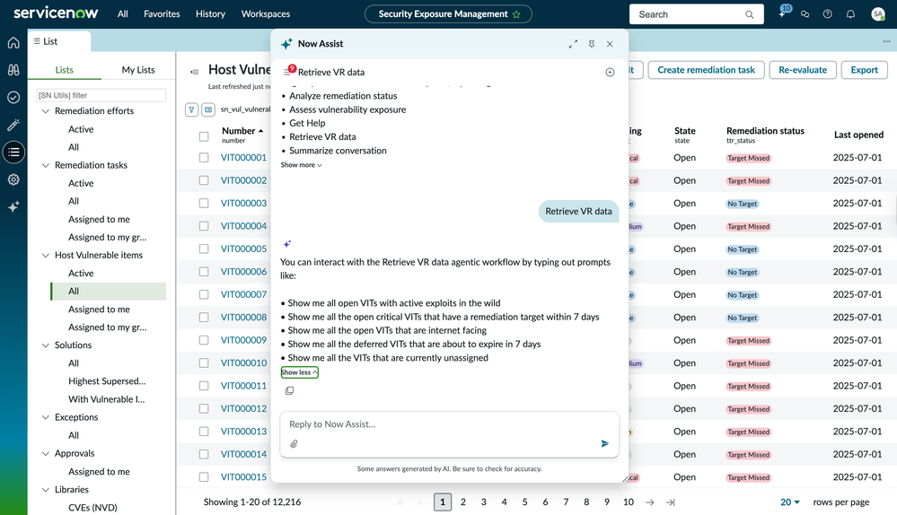Image resolution: width=897 pixels, height=515 pixels.
Task: Check the box for VIT000013
Action: pos(204,432)
